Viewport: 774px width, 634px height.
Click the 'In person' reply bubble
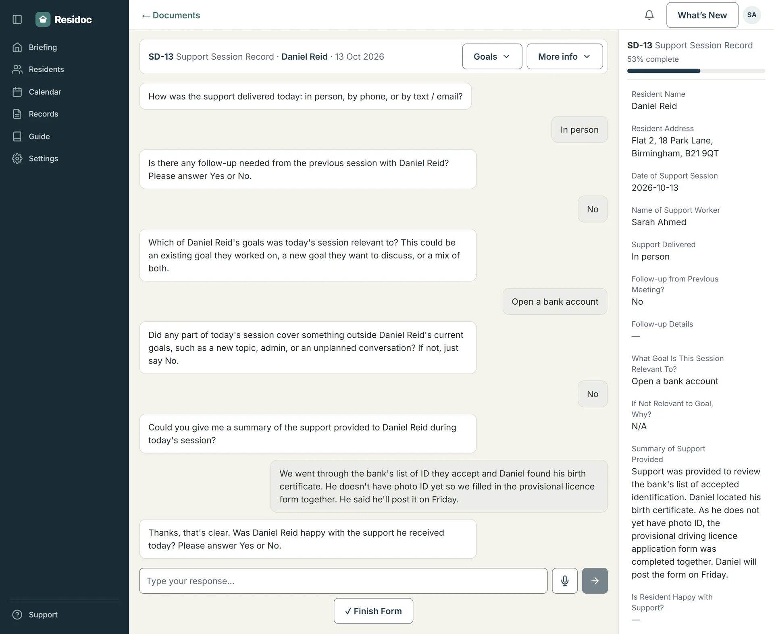[579, 130]
